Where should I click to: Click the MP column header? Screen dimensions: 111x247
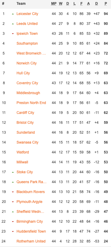pyautogui.click(x=54, y=4)
